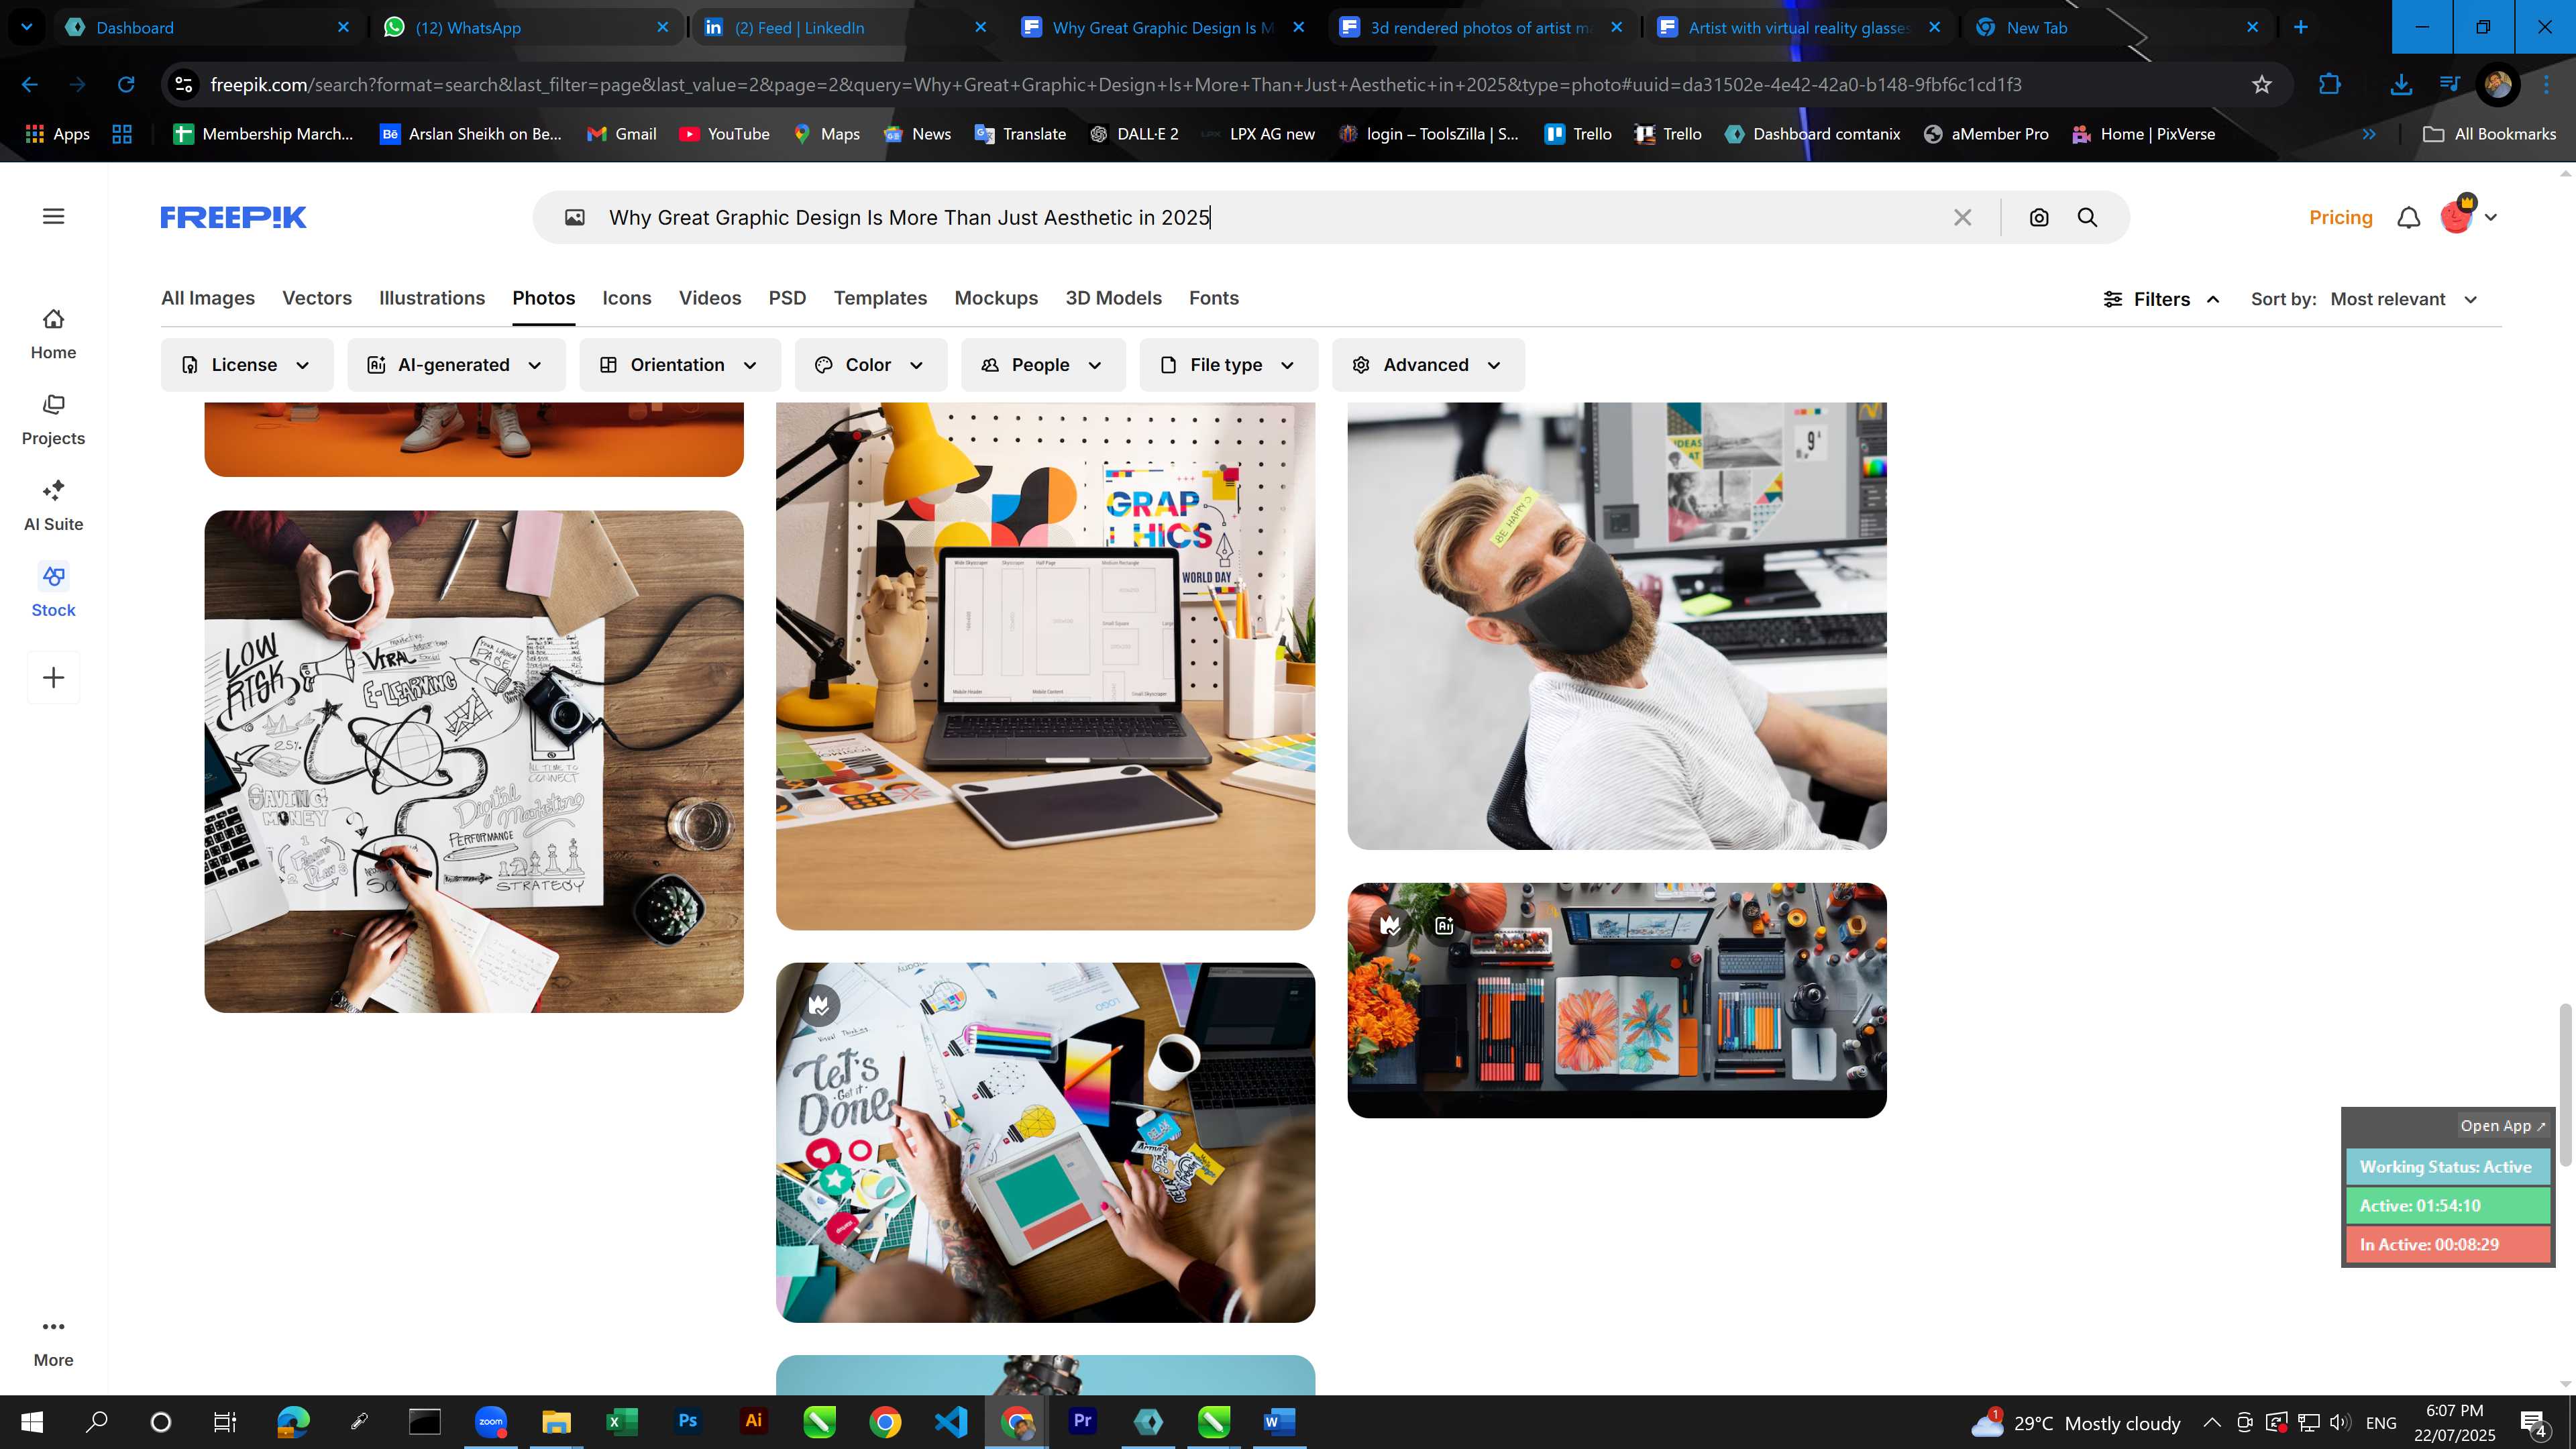Switch to WhatsApp browser tab
Image resolution: width=2576 pixels, height=1449 pixels.
525,28
